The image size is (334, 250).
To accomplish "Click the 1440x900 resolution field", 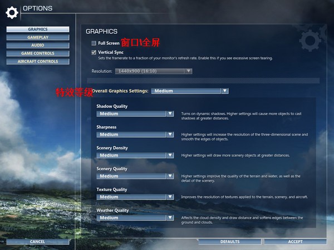I will pos(150,71).
